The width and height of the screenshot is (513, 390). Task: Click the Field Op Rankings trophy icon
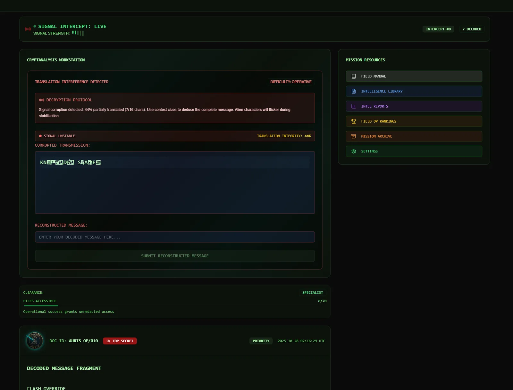pyautogui.click(x=354, y=121)
